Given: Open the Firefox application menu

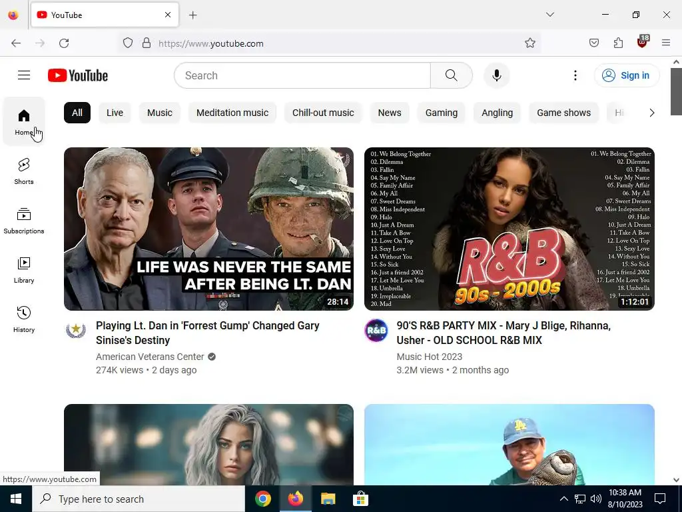Looking at the screenshot, I should pos(666,43).
